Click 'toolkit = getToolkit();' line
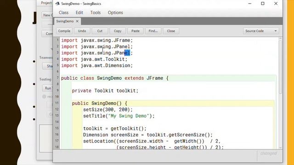Screen dimensions: 294x165 (115, 129)
